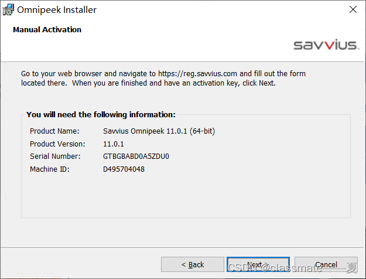Screen dimensions: 366x279
Task: Click product name Savvius Omnipeek 11.0.1 (64-bit)
Action: (x=159, y=131)
